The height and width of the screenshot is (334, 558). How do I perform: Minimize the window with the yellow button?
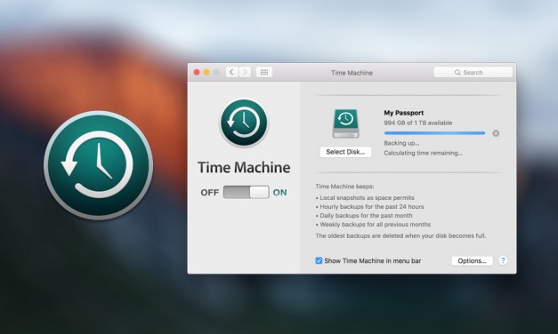[206, 73]
